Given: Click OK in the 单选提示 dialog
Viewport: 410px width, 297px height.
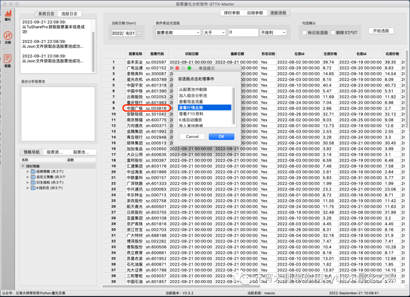Looking at the screenshot, I should pyautogui.click(x=221, y=137).
